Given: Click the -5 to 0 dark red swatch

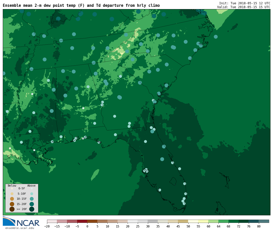Looking at the screenshot, I should pos(82,221).
